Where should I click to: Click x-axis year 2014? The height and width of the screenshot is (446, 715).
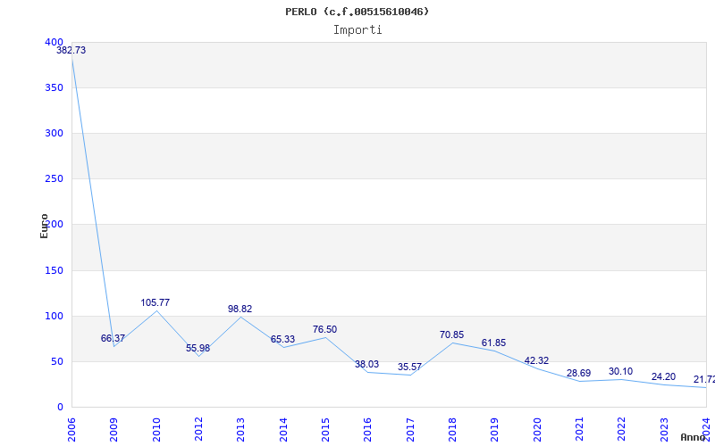coord(283,429)
